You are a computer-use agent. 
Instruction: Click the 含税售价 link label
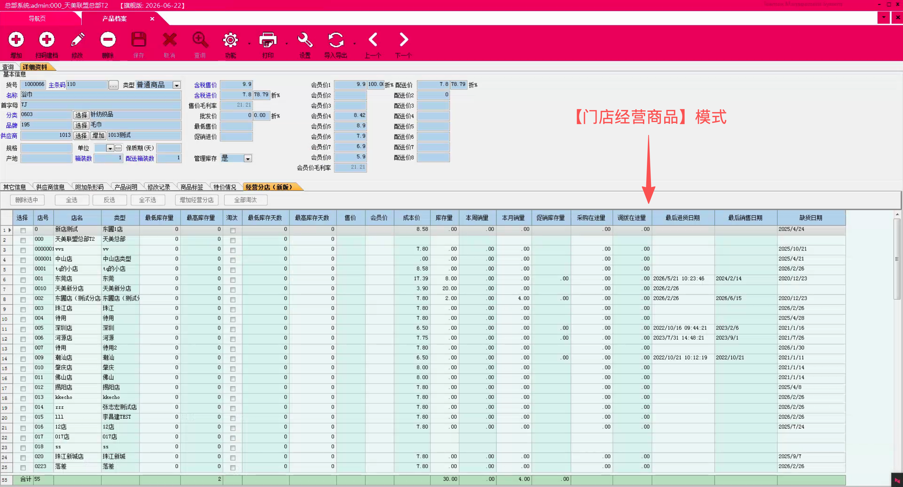click(x=205, y=85)
